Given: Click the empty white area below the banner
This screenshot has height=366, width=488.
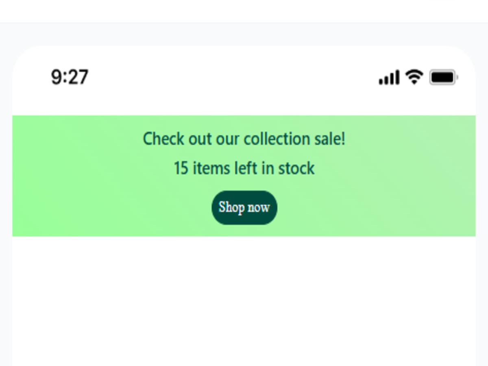Looking at the screenshot, I should pos(244,301).
